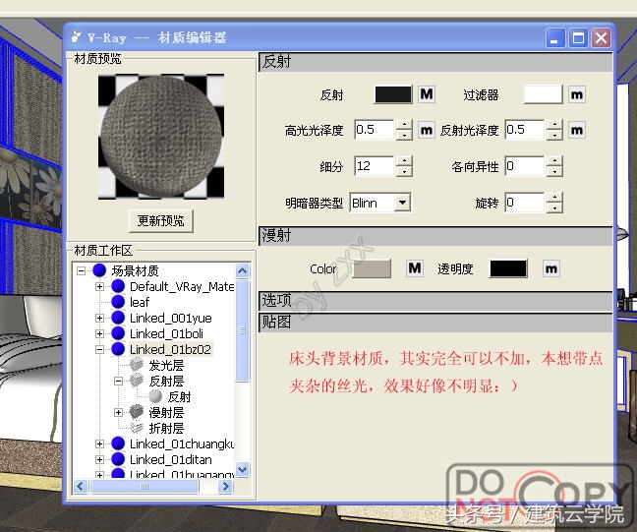637x532 pixels.
Task: Increase anisotropy (各向异性) with up arrow
Action: 554,161
